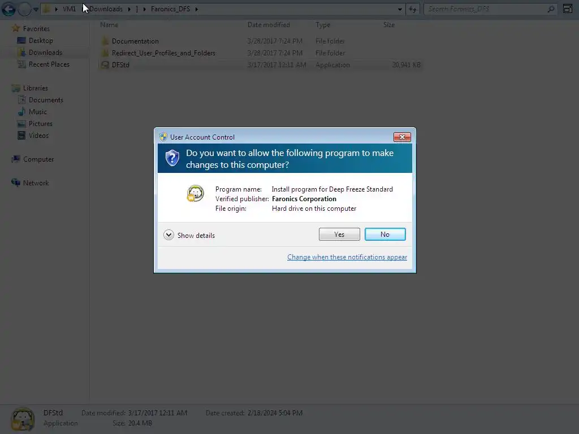Click the Music library icon
The height and width of the screenshot is (434, 579).
pos(22,111)
